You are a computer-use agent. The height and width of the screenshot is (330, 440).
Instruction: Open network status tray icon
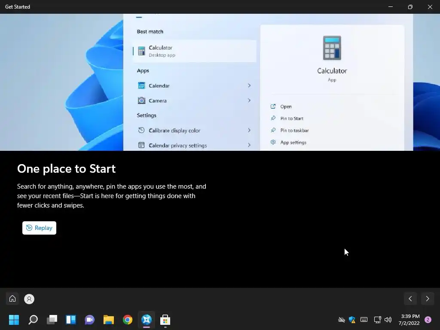coord(377,320)
